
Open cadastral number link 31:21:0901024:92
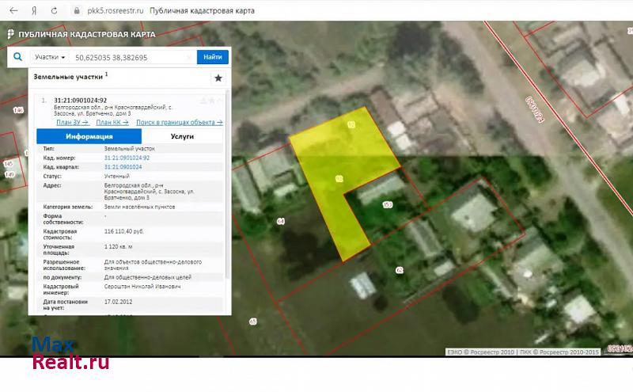[127, 158]
